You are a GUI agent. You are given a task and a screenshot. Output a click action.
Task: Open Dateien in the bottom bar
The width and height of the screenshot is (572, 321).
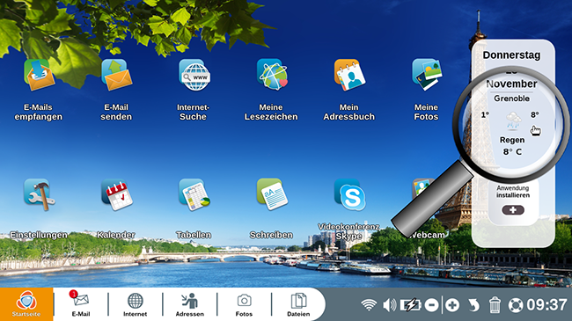tap(298, 304)
